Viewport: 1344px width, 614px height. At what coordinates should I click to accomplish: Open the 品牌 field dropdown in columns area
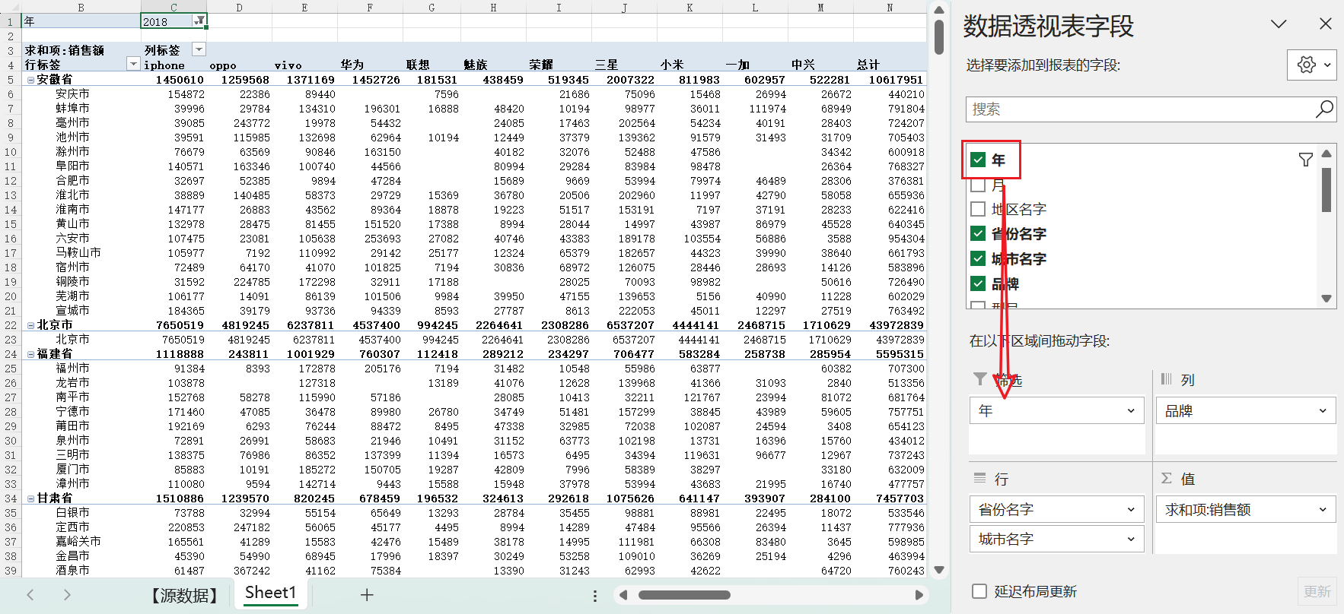click(x=1323, y=411)
